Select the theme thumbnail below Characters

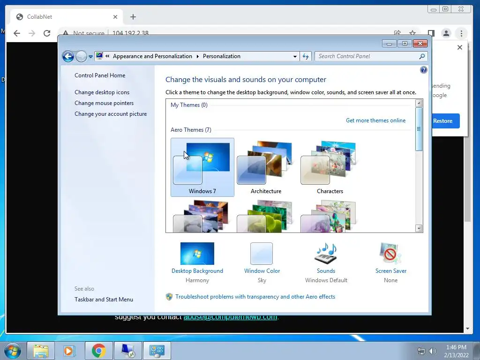[329, 216]
